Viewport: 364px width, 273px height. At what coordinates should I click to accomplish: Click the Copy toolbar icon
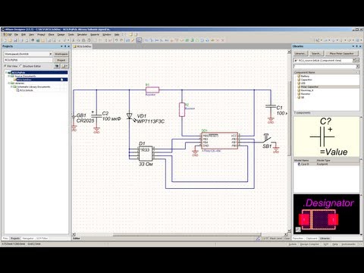[x=78, y=40]
